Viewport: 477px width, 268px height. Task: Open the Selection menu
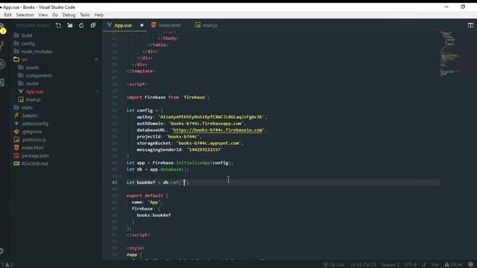click(x=25, y=15)
